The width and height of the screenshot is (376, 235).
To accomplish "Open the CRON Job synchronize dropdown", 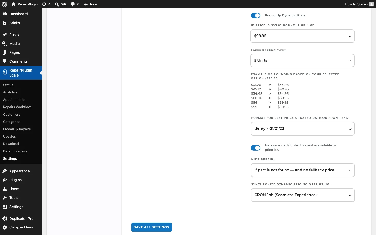I will 303,195.
